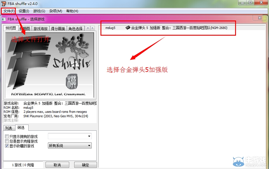
Task: Click the 1 游戏 | 0 克隆 status text
Action: tap(23, 165)
